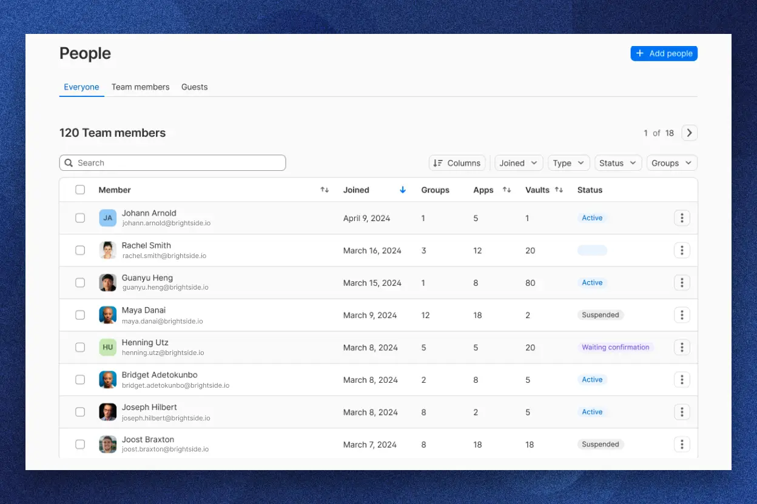The width and height of the screenshot is (757, 504).
Task: Open the Joined filter dropdown
Action: pos(518,162)
